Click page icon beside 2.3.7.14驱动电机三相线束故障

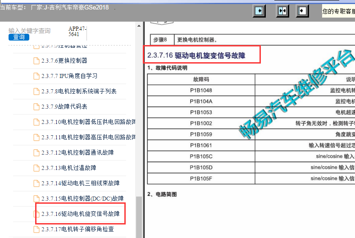click(x=36, y=183)
